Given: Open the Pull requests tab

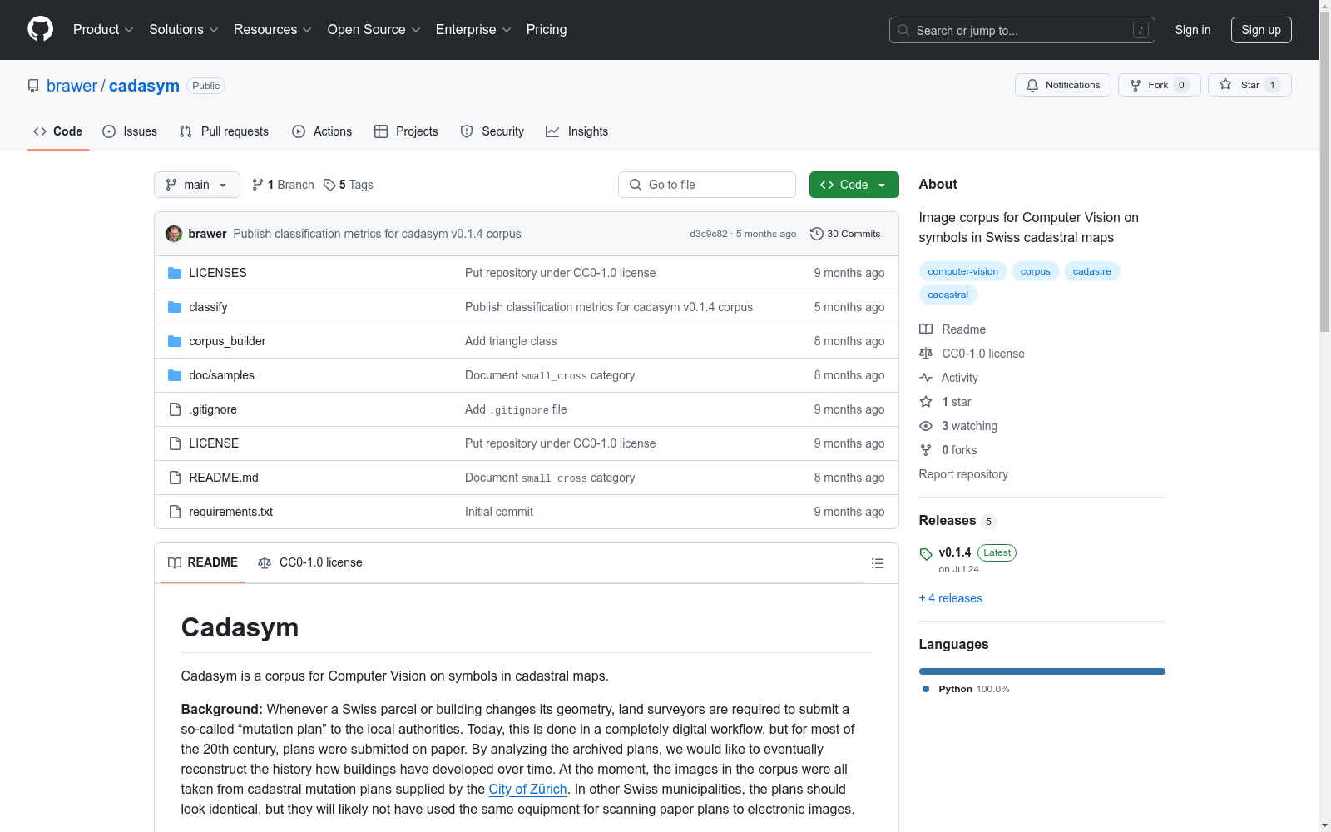Looking at the screenshot, I should pyautogui.click(x=224, y=131).
